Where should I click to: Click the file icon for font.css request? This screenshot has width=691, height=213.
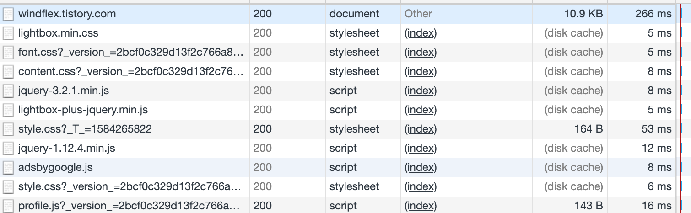point(8,53)
